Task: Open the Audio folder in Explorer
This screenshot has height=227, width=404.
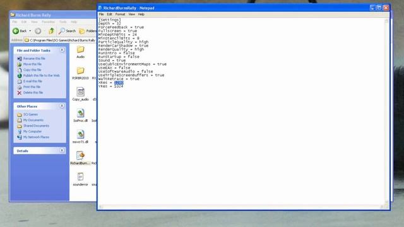Action: (80, 49)
